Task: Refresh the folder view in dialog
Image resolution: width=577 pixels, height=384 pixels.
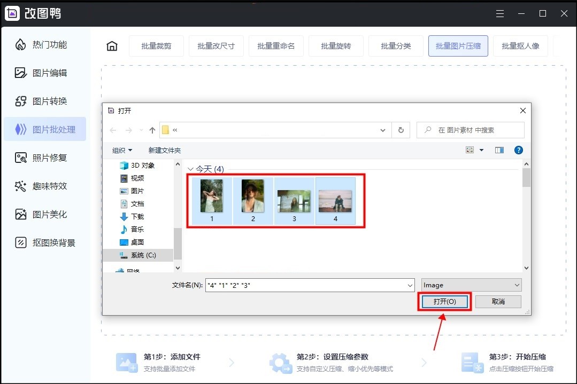Action: pos(401,130)
